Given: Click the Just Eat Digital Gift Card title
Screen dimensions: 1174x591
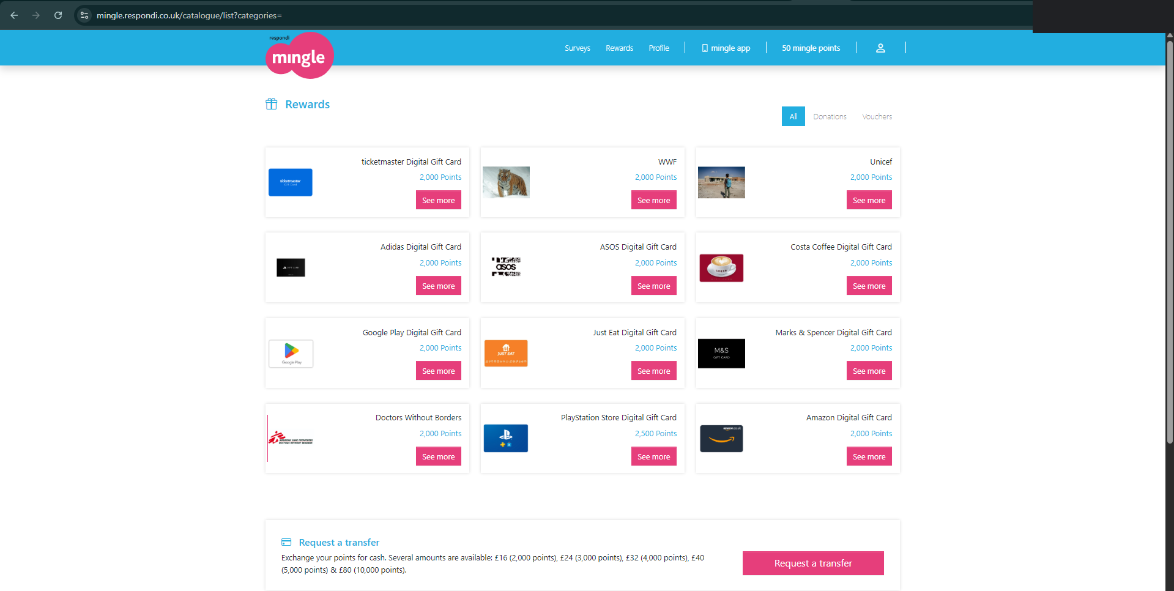Looking at the screenshot, I should coord(634,332).
